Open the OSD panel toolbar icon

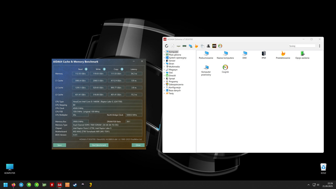pyautogui.click(x=214, y=46)
